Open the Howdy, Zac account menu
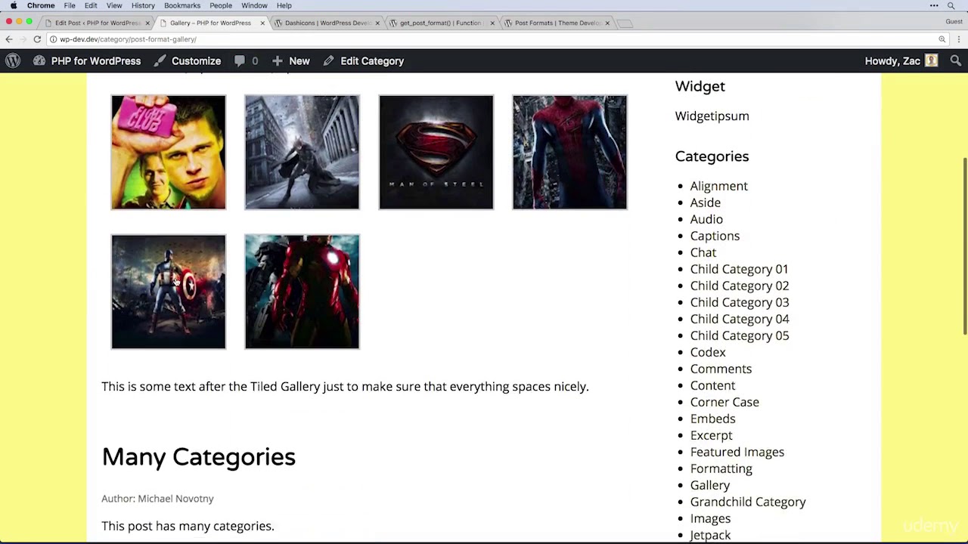The image size is (968, 544). tap(901, 61)
